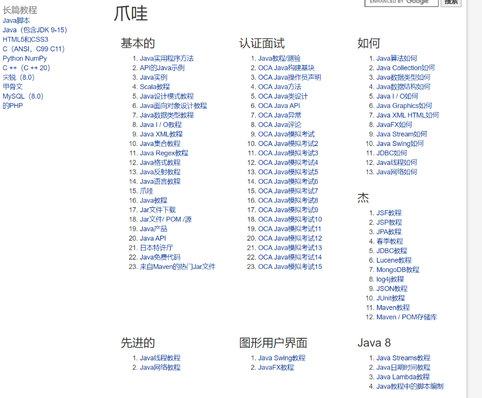Open the JSF教程 link

[x=389, y=213]
